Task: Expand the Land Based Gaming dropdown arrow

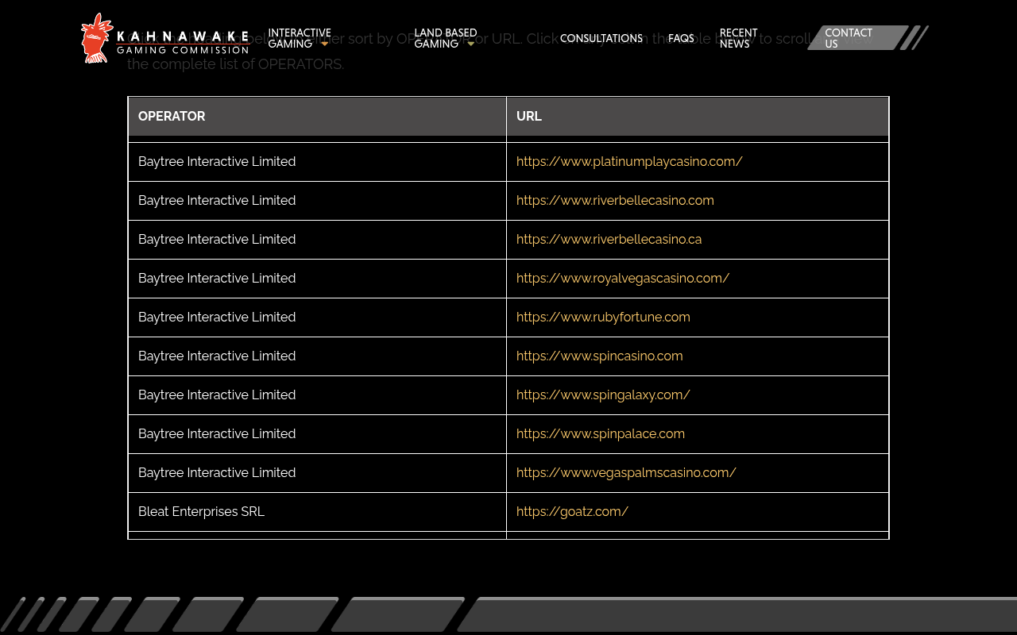Action: pos(470,44)
